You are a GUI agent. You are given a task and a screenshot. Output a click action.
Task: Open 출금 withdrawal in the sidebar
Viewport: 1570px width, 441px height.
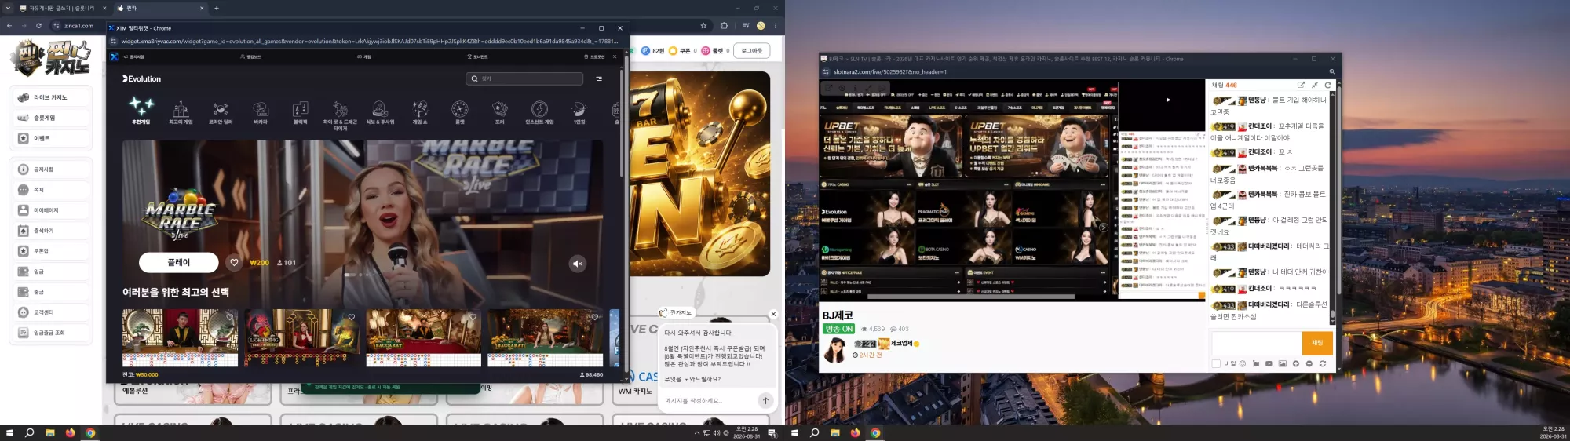pos(51,292)
